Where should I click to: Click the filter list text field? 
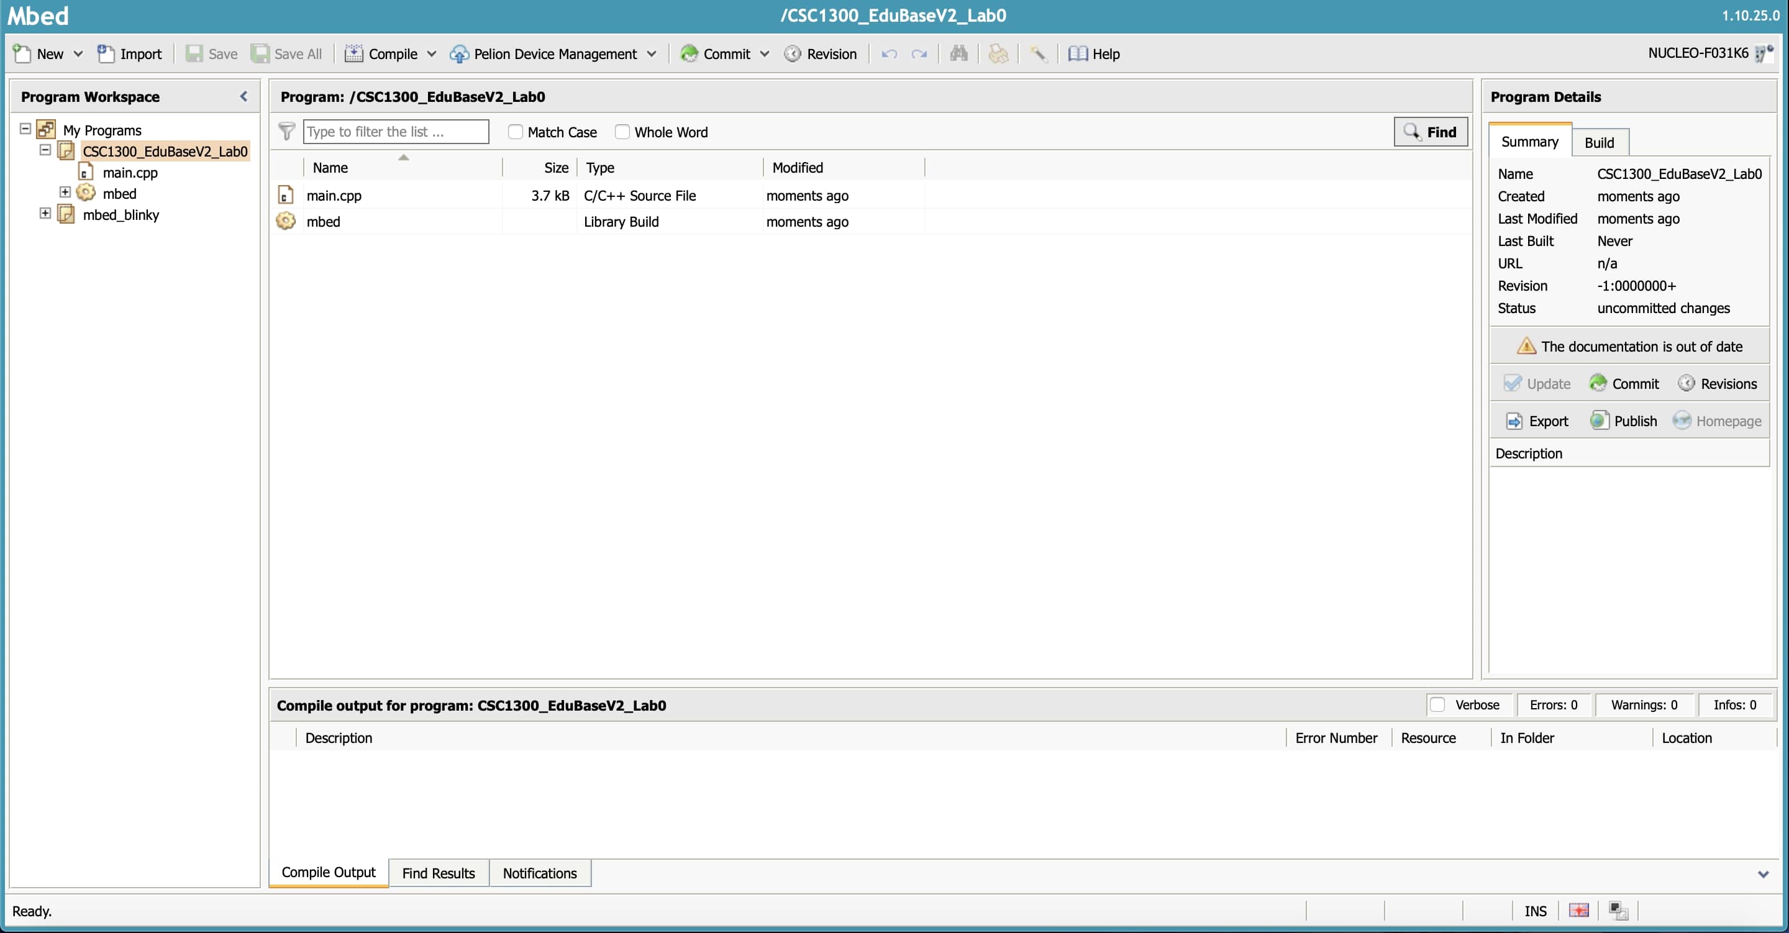395,132
